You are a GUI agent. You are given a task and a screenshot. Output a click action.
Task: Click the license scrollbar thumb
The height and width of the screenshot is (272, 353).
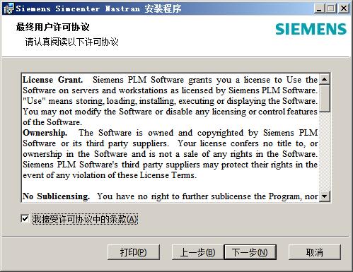(325, 98)
